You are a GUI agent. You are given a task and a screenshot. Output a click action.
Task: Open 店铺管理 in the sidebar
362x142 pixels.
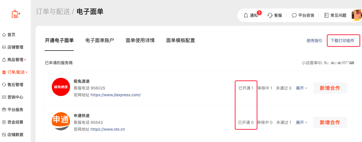[x=15, y=47]
